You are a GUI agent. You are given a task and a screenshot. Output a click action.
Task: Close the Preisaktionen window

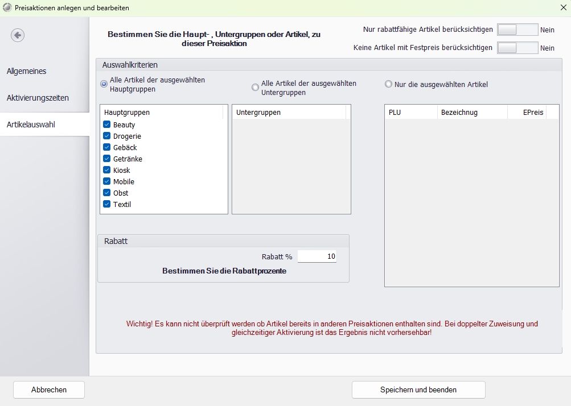pos(562,8)
